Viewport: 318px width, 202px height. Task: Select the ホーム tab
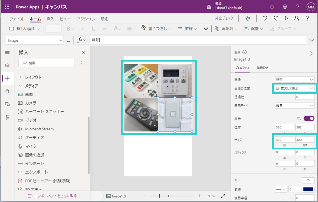[x=35, y=19]
